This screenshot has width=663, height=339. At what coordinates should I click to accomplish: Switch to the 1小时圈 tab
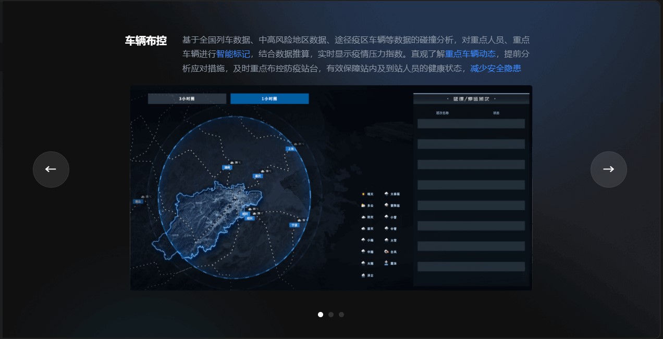click(x=269, y=99)
